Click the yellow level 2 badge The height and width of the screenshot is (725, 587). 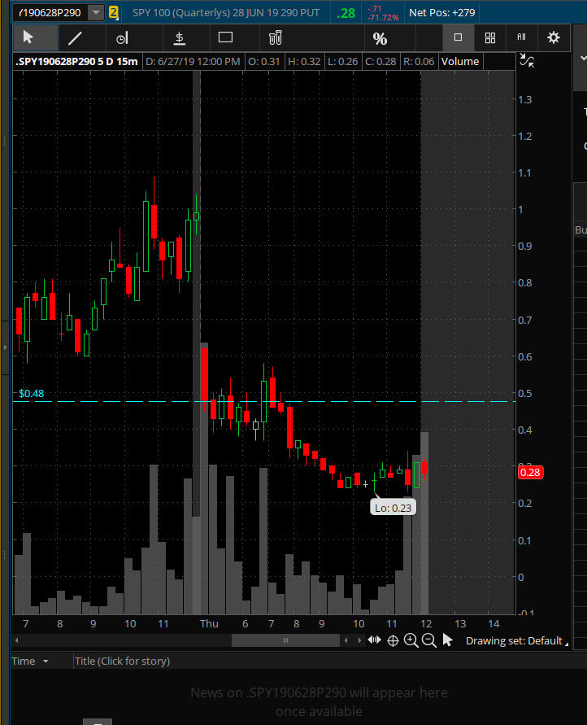(113, 12)
